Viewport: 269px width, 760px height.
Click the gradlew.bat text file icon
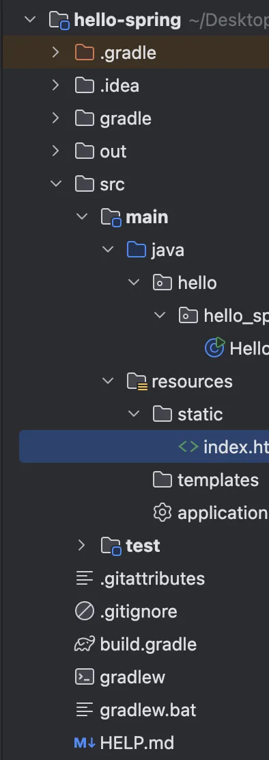click(x=85, y=710)
